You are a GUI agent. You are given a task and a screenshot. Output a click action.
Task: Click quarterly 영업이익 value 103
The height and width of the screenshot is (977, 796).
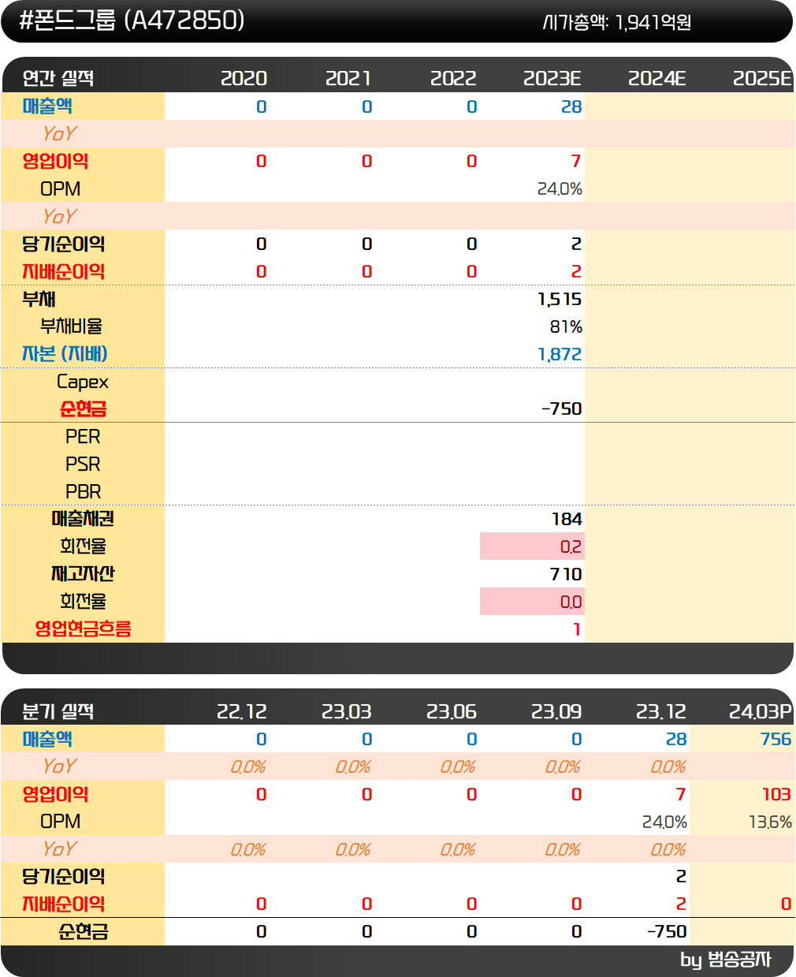[777, 794]
